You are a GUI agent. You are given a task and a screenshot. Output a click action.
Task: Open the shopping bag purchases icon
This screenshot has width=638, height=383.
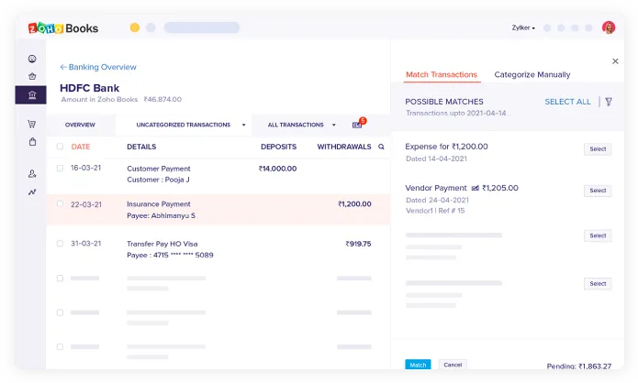pos(32,142)
